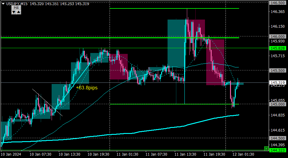This screenshot has width=288, height=158.
Task: Select the +63.8pips text label
Action: click(x=87, y=88)
